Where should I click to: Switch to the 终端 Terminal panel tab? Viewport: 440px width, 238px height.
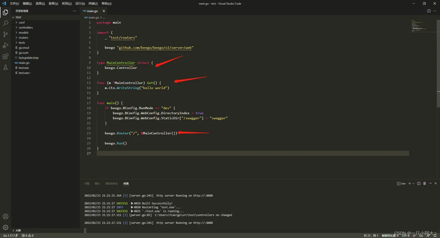pyautogui.click(x=126, y=183)
